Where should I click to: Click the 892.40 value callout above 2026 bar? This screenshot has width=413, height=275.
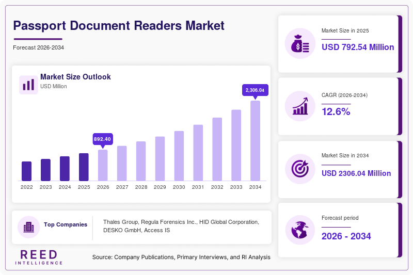pyautogui.click(x=103, y=139)
